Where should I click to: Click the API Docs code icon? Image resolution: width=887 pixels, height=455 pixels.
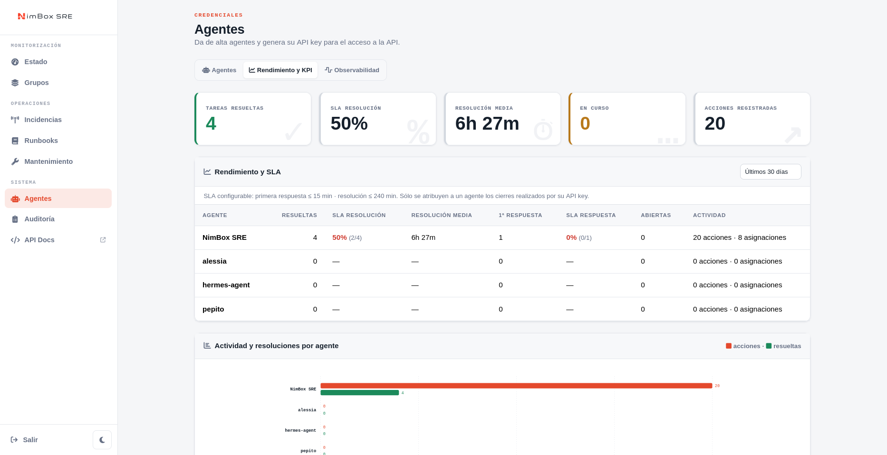[x=15, y=240]
